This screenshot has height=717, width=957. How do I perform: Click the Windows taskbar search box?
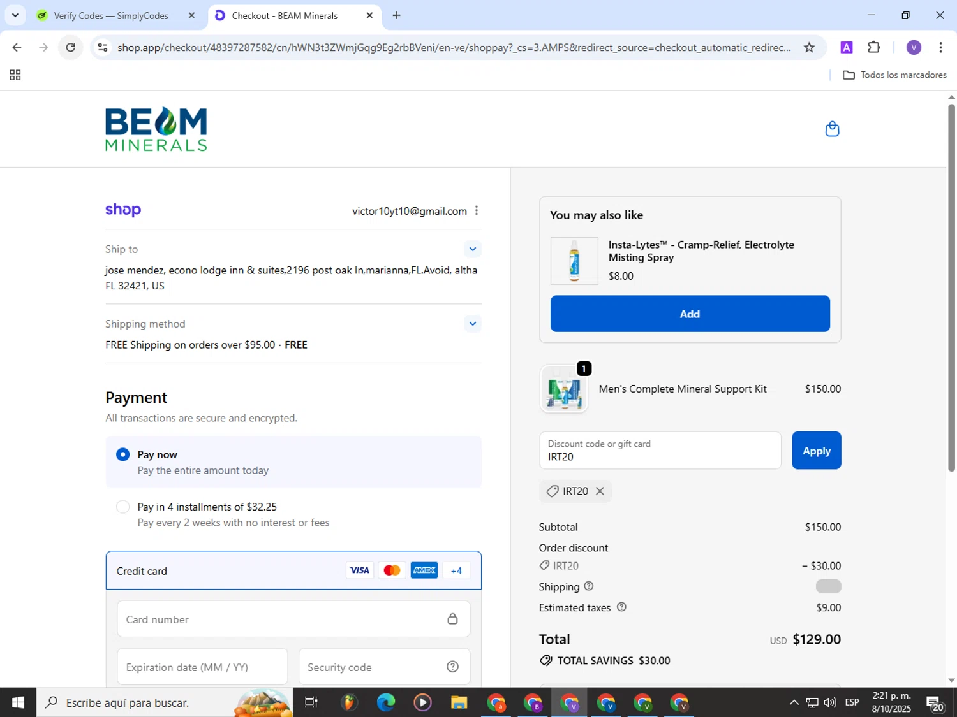(165, 702)
